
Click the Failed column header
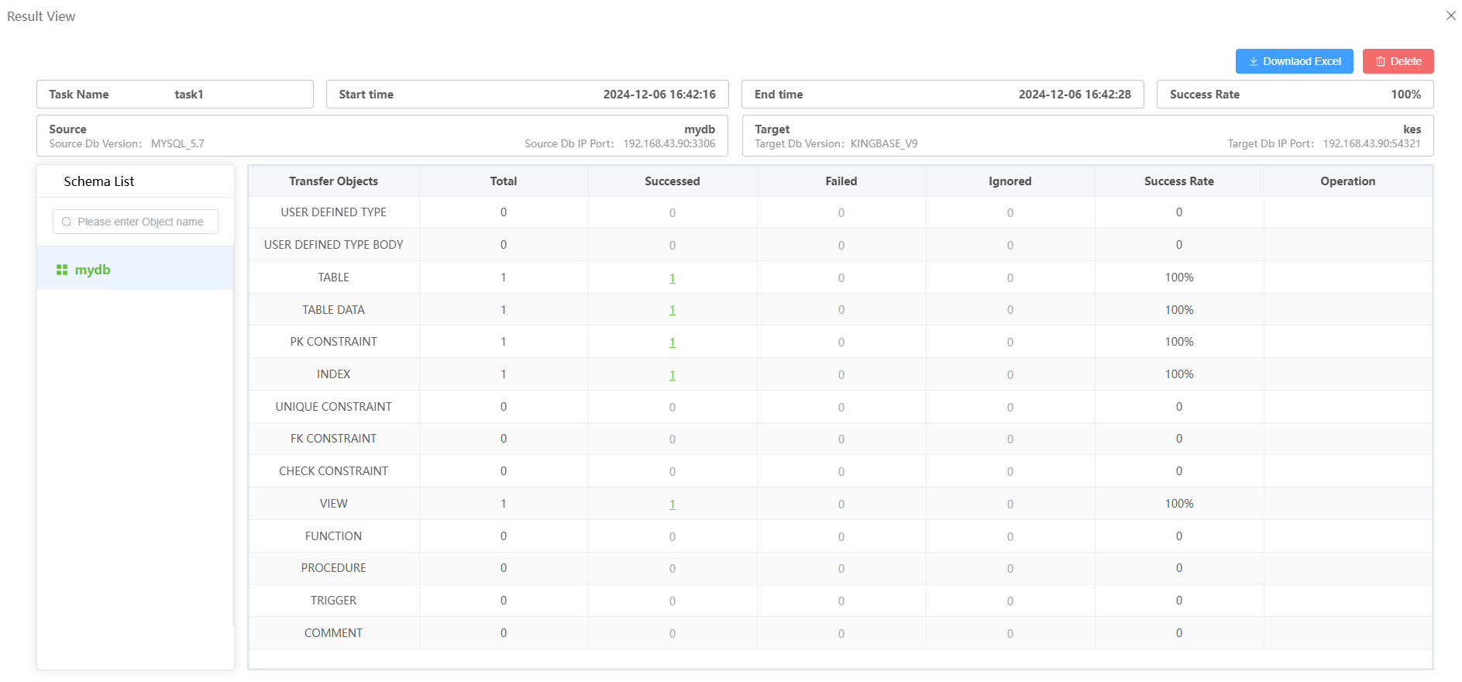[x=841, y=181]
